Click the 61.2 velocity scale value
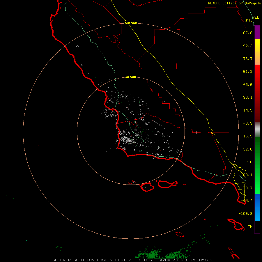The height and width of the screenshot is (262, 262). click(248, 72)
